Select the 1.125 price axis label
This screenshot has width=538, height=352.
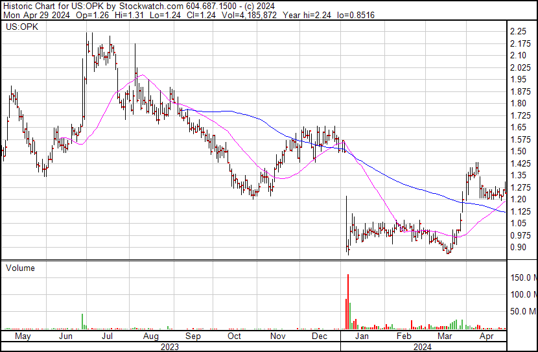(520, 211)
